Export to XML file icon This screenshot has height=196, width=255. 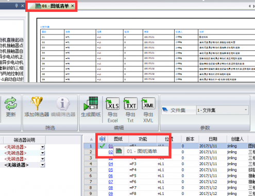point(148,103)
